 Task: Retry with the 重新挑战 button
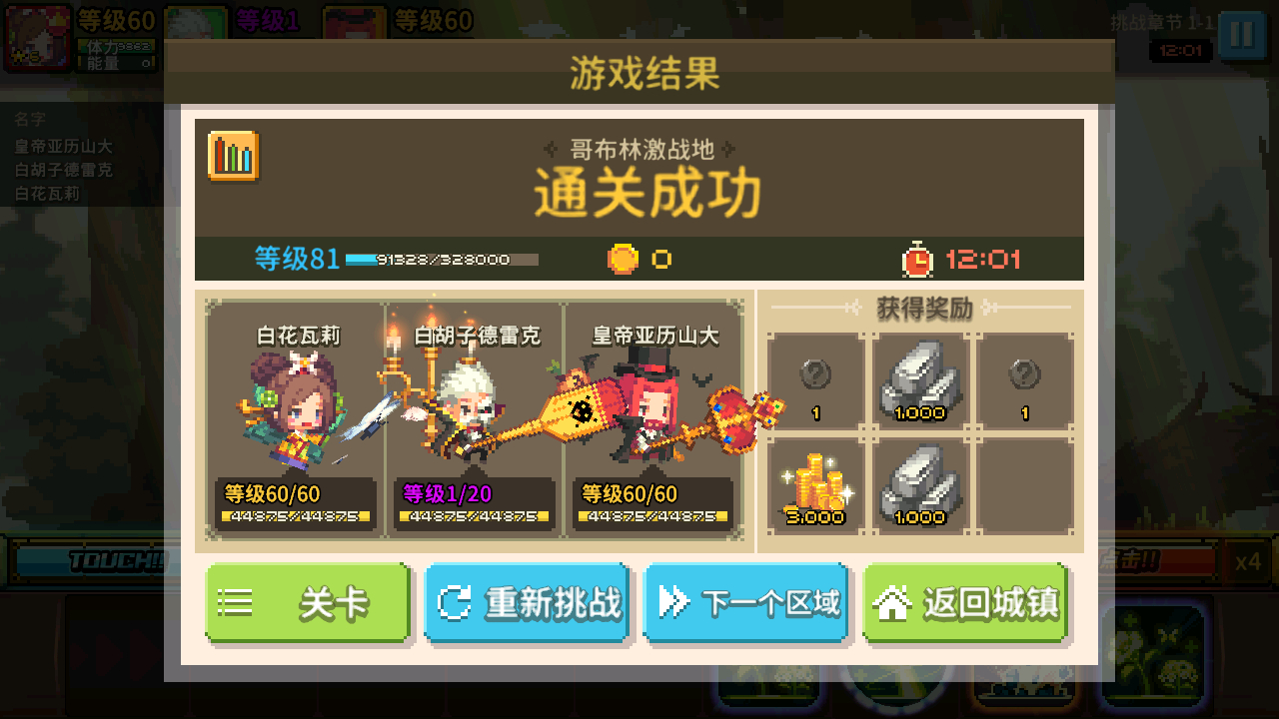point(527,602)
